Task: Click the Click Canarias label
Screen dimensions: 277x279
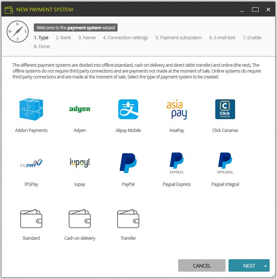Action: click(225, 131)
